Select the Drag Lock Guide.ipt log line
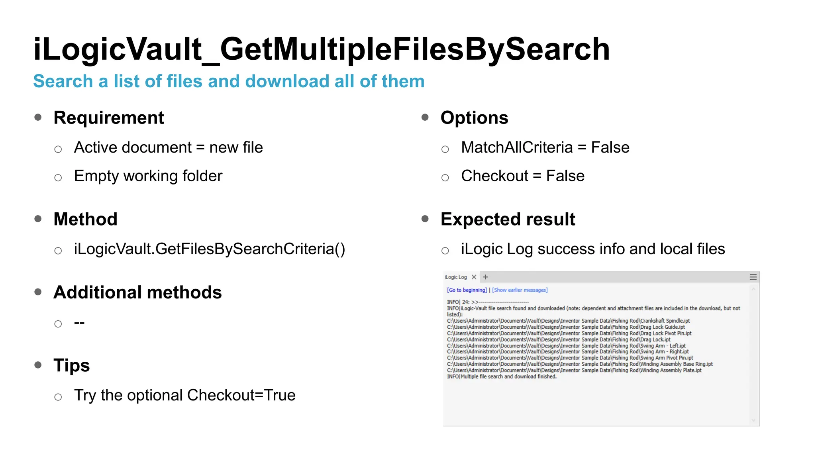 (566, 327)
